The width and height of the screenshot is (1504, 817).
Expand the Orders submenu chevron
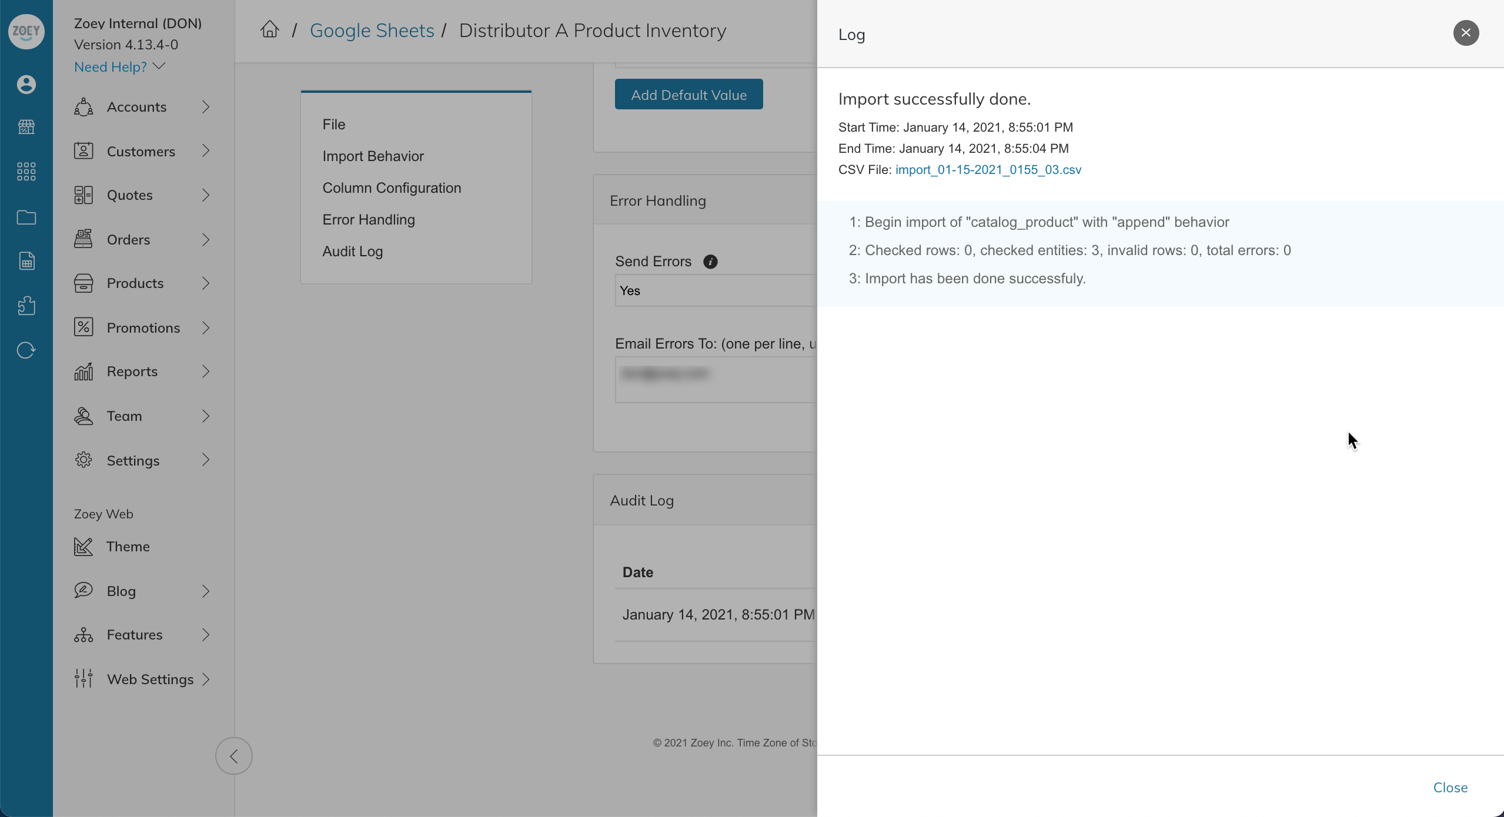[206, 239]
